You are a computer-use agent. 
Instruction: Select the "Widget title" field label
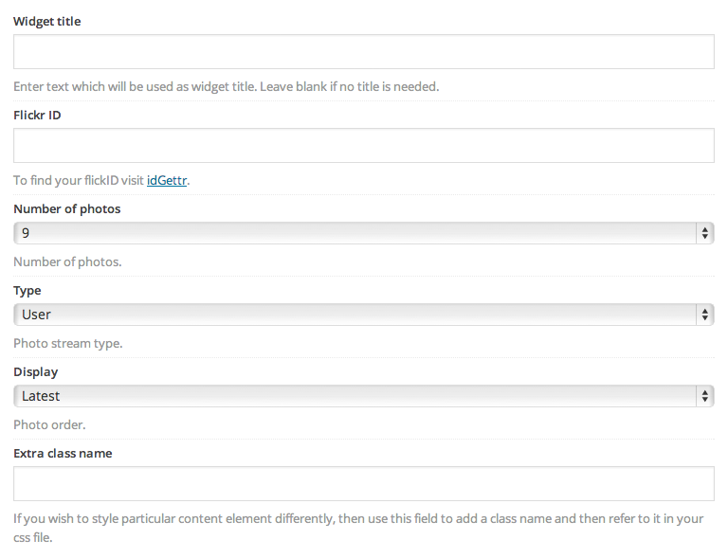pyautogui.click(x=46, y=22)
